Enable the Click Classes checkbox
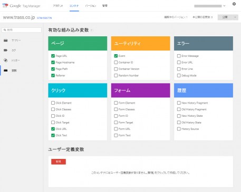 coord(53,109)
